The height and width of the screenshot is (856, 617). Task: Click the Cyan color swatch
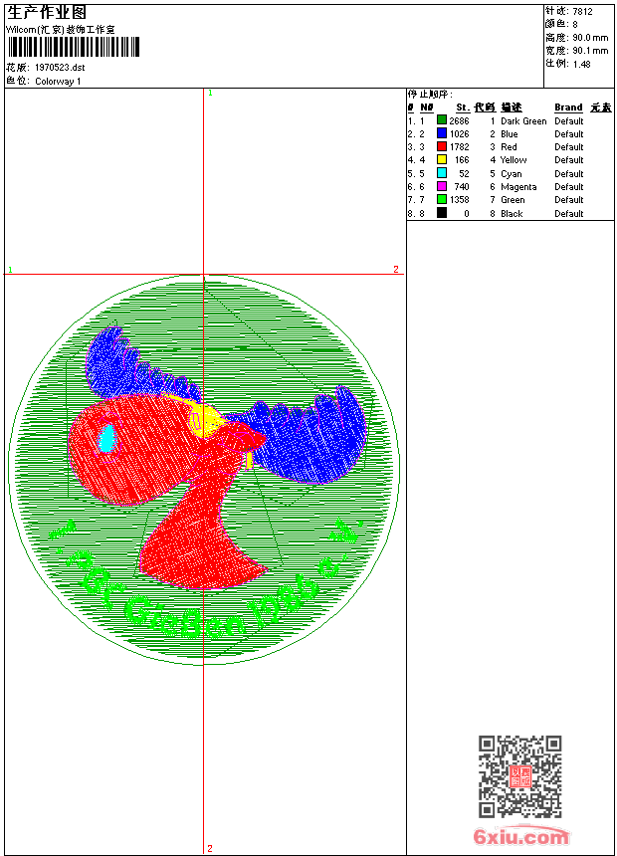pos(442,173)
